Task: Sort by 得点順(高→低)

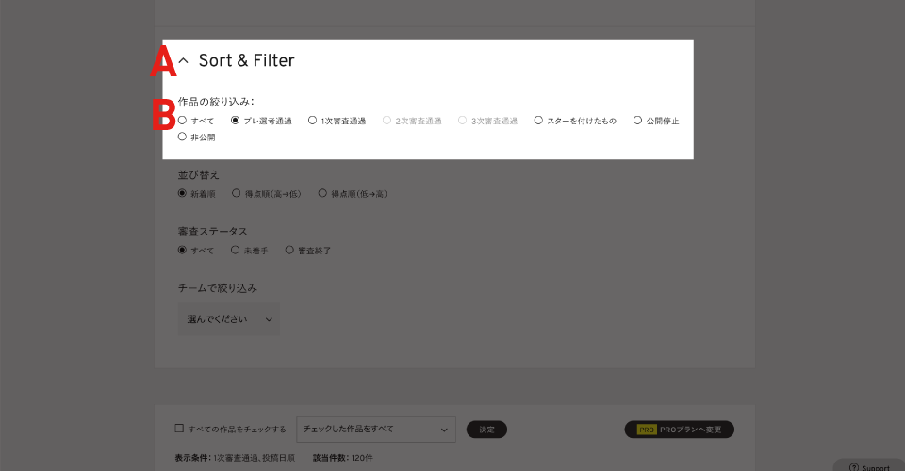Action: [236, 193]
